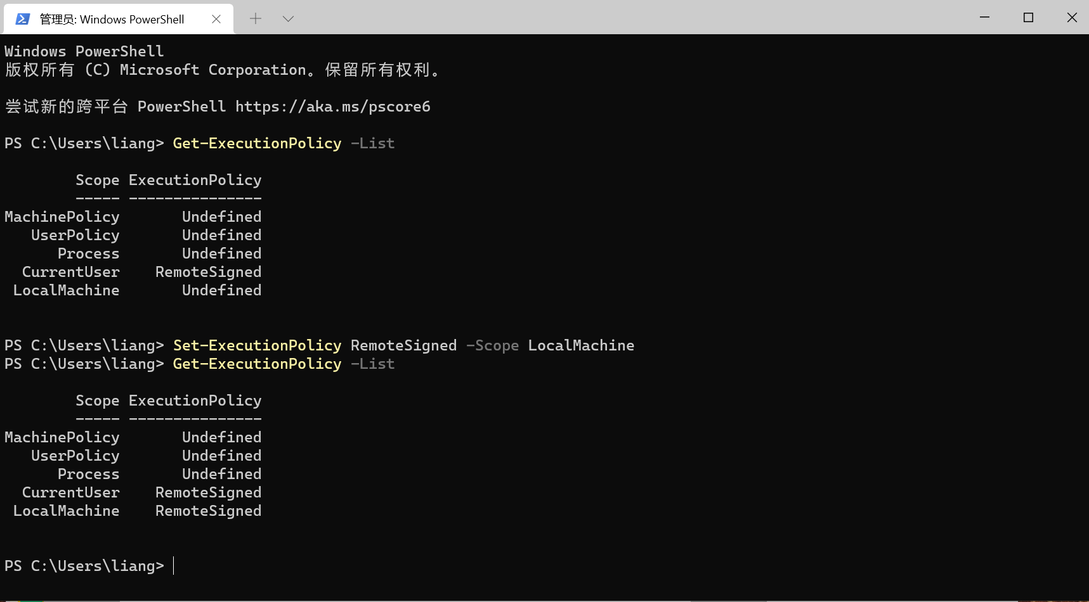
Task: Click the ExecutionPolicy column header
Action: click(x=195, y=179)
